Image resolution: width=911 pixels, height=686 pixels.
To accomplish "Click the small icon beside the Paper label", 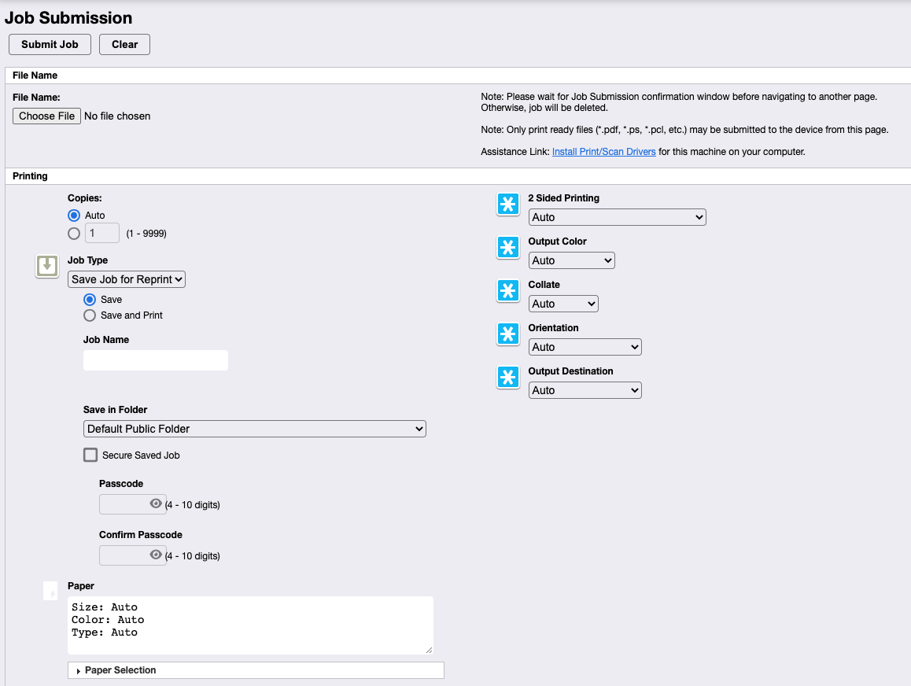I will (50, 592).
